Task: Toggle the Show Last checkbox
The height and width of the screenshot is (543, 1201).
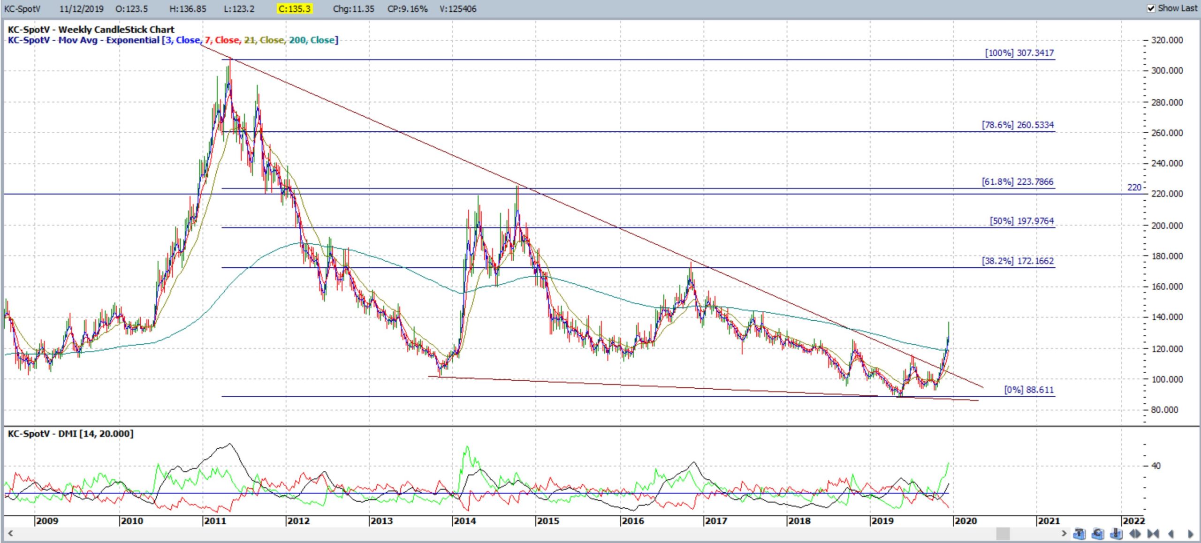Action: point(1151,8)
